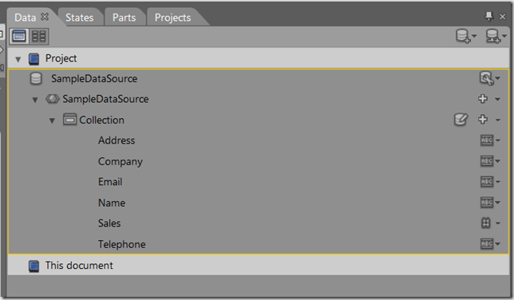Collapse the Collection node arrow
The width and height of the screenshot is (514, 300).
52,120
